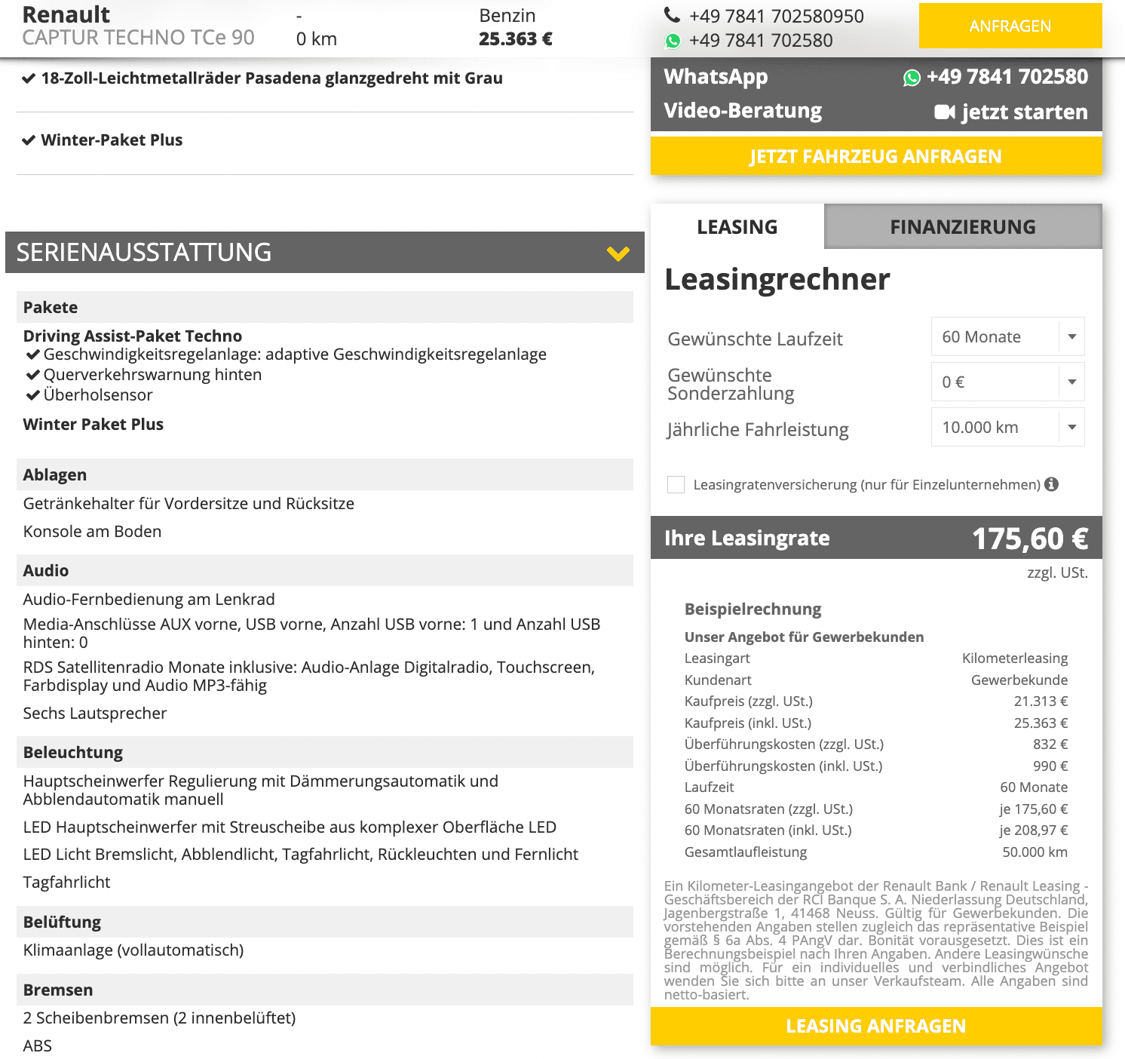
Task: Click the Leasingrechner heading
Action: (777, 279)
